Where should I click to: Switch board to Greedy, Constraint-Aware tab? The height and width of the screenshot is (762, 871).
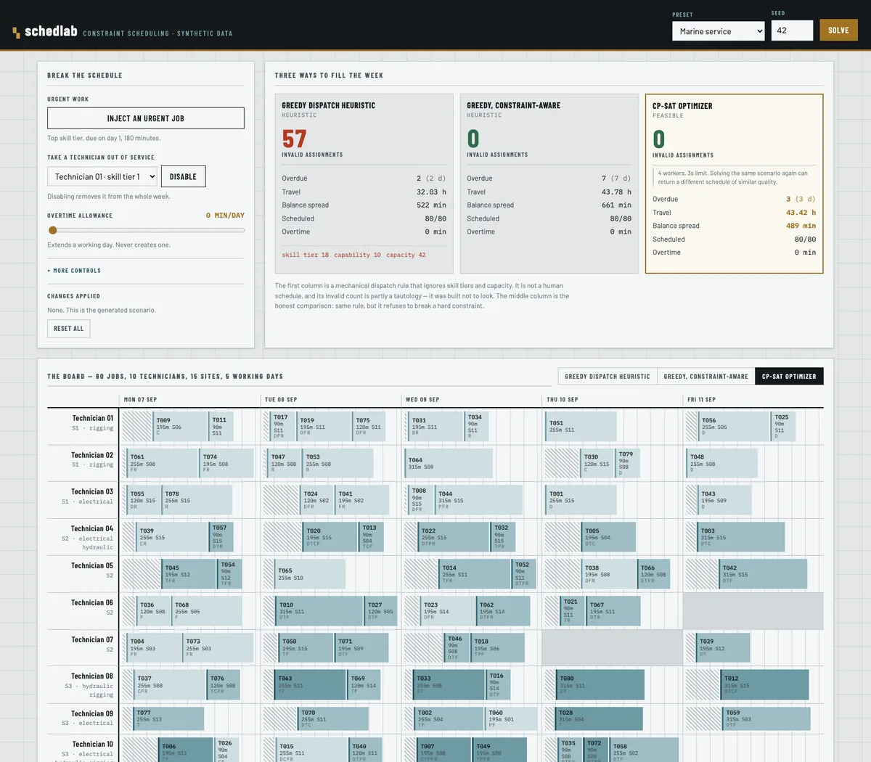706,377
